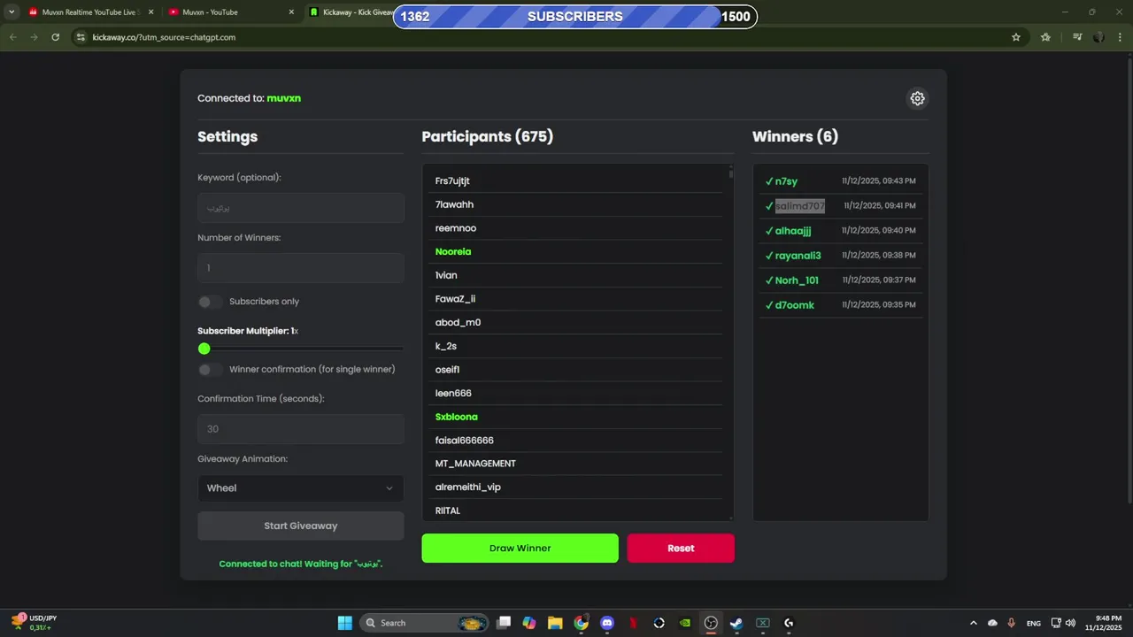Bookmark this page with the star icon
Image resolution: width=1133 pixels, height=637 pixels.
[x=1016, y=37]
